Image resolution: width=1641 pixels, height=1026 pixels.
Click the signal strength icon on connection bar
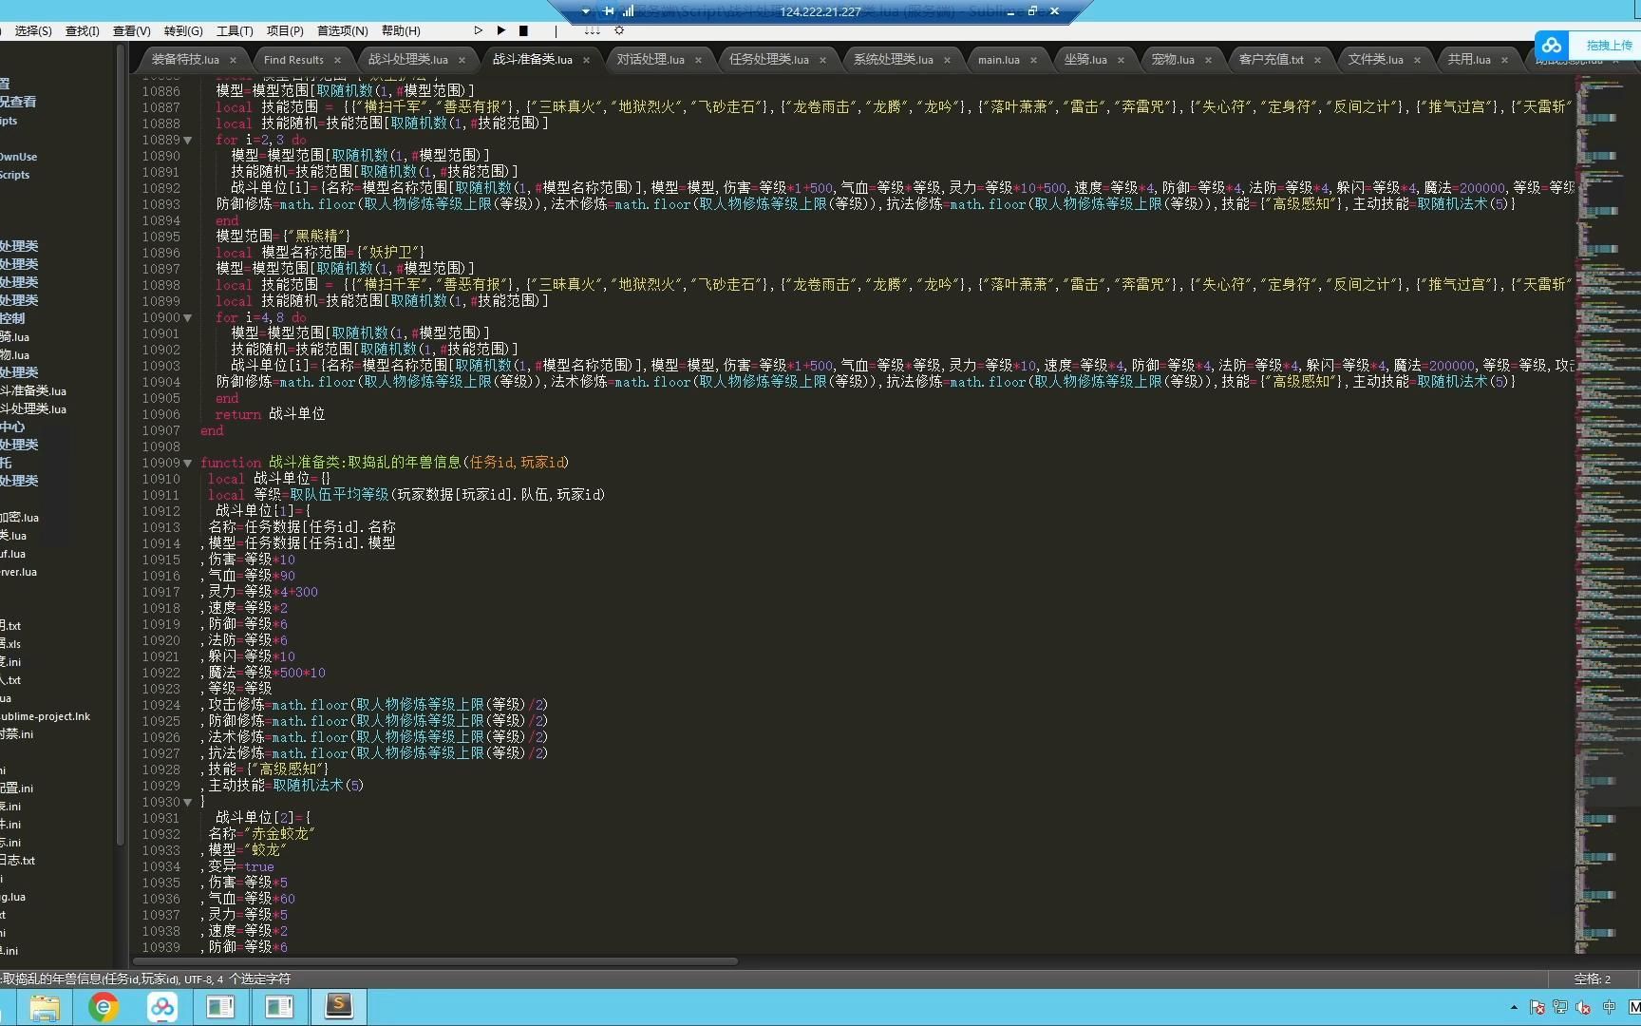coord(628,11)
